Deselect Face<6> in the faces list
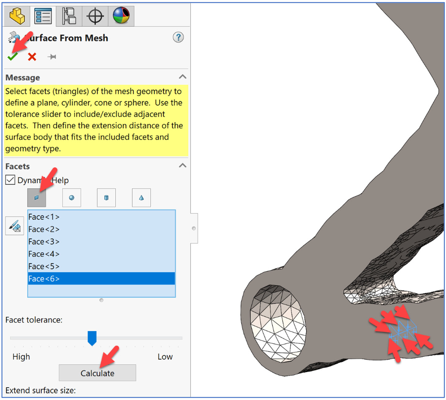446x400 pixels. click(44, 278)
